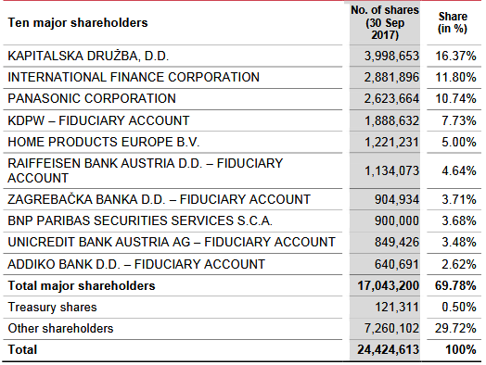Click the 'Total major shareholders' row label

[x=82, y=285]
